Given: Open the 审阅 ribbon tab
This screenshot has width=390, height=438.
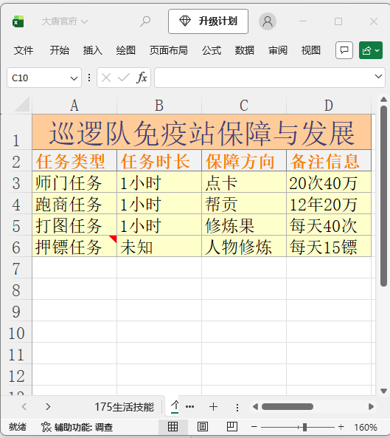Looking at the screenshot, I should pos(278,50).
